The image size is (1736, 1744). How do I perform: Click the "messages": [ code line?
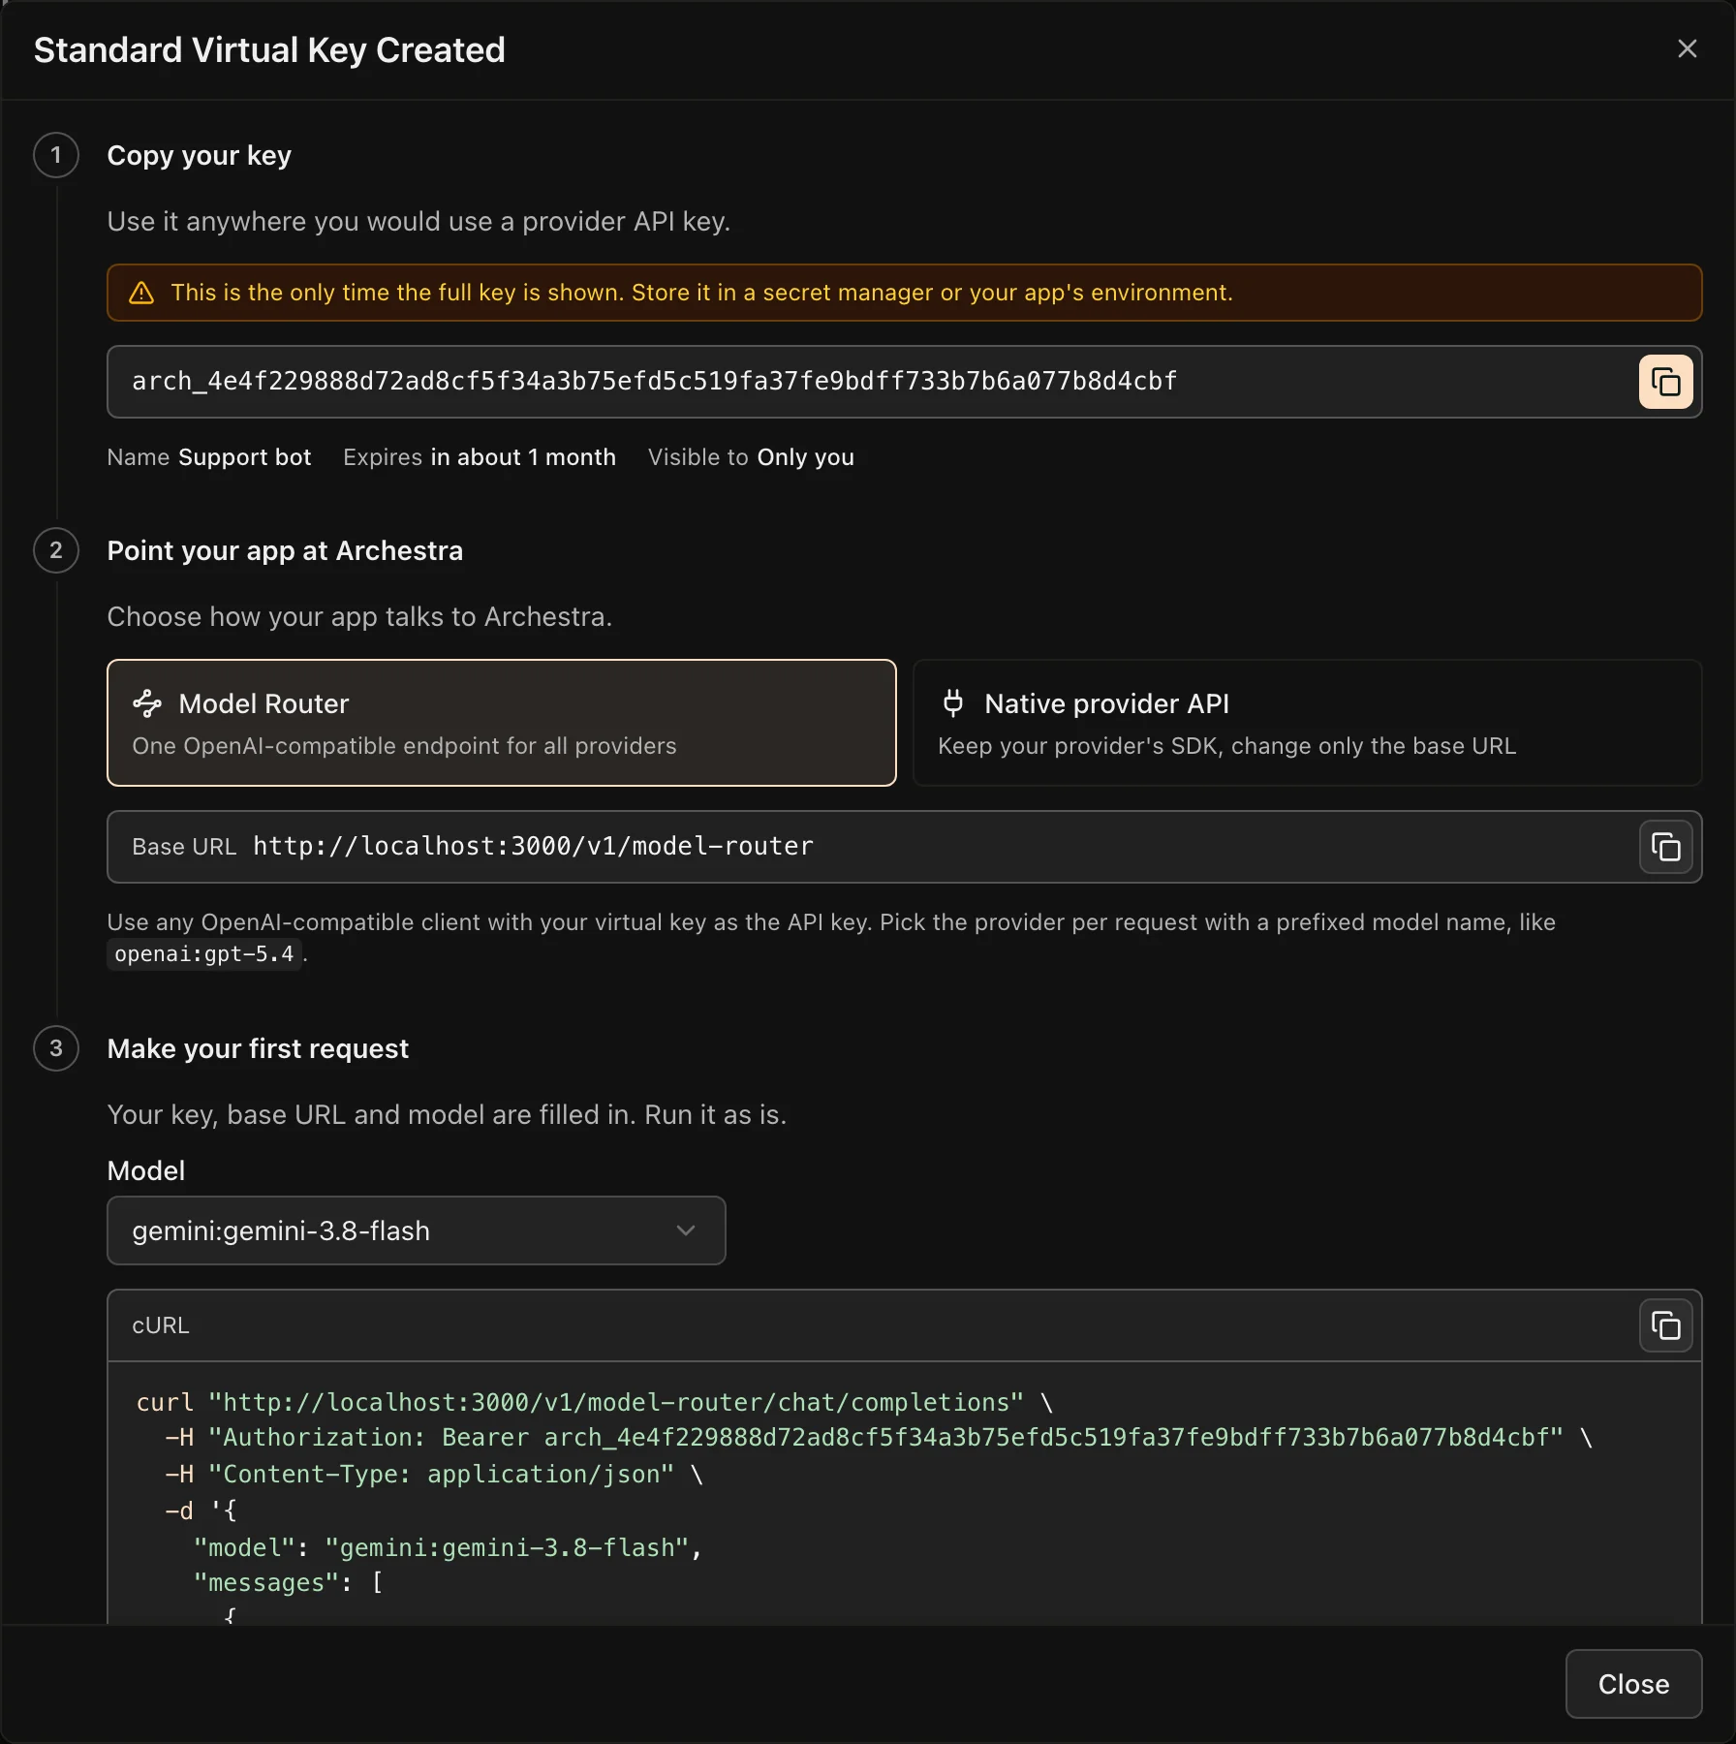289,1583
